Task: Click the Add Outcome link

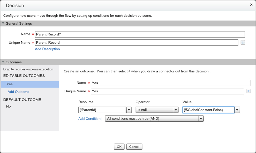Action: tap(18, 92)
